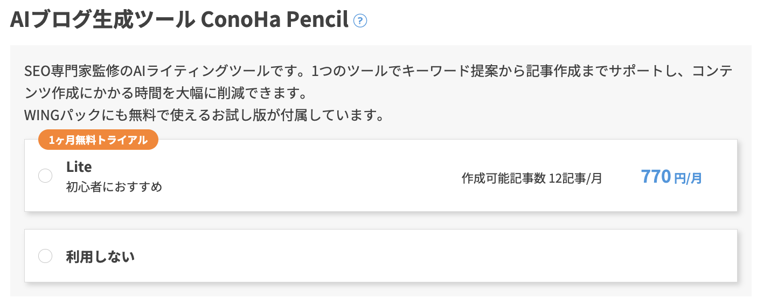Click the 初心者におすすめ subtitle text

point(114,187)
